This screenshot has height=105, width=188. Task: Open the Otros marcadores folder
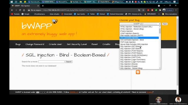pyautogui.click(x=169, y=14)
